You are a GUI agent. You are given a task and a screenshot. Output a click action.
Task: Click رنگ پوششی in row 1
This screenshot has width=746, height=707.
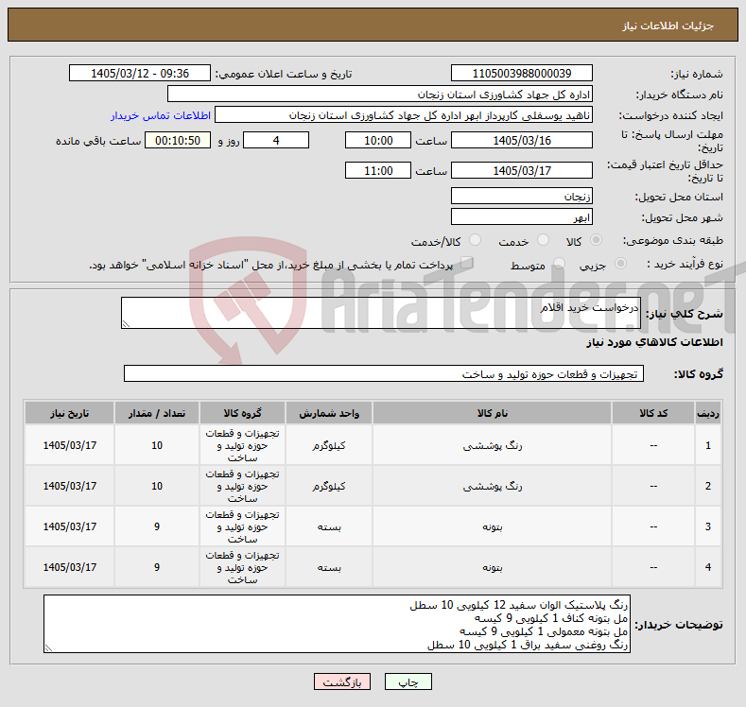[492, 445]
